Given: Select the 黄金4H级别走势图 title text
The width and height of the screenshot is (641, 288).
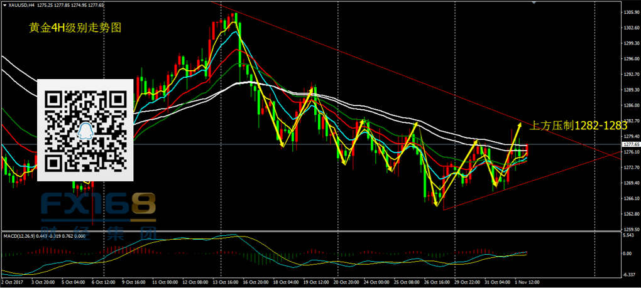Looking at the screenshot, I should click(x=75, y=28).
